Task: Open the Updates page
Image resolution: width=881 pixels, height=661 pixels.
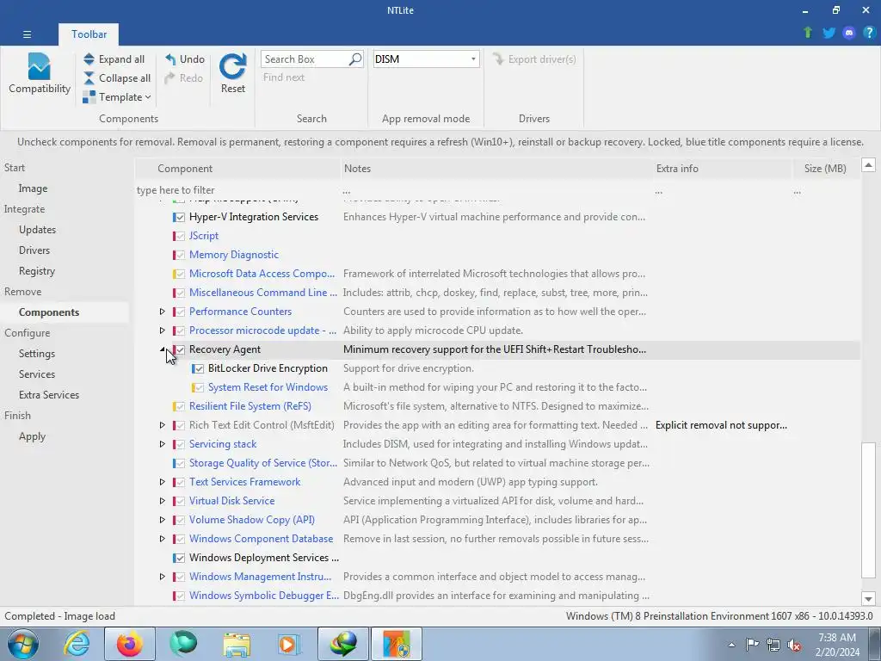Action: (x=37, y=229)
